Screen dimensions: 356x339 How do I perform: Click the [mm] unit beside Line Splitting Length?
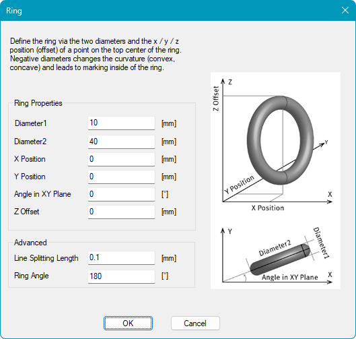point(169,258)
